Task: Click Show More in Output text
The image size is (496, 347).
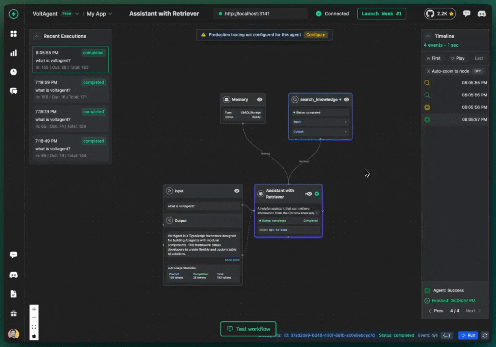Action: 232,260
